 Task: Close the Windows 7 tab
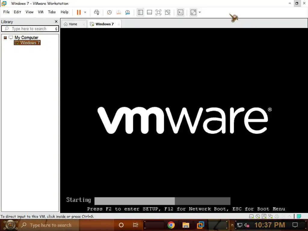pyautogui.click(x=118, y=24)
